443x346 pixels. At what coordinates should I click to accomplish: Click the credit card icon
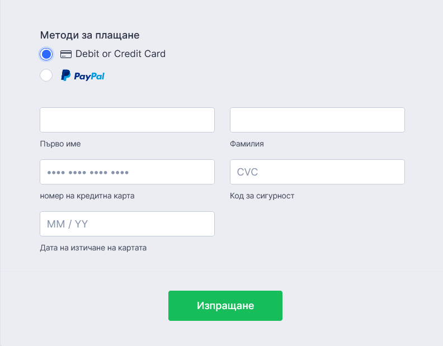(x=65, y=54)
